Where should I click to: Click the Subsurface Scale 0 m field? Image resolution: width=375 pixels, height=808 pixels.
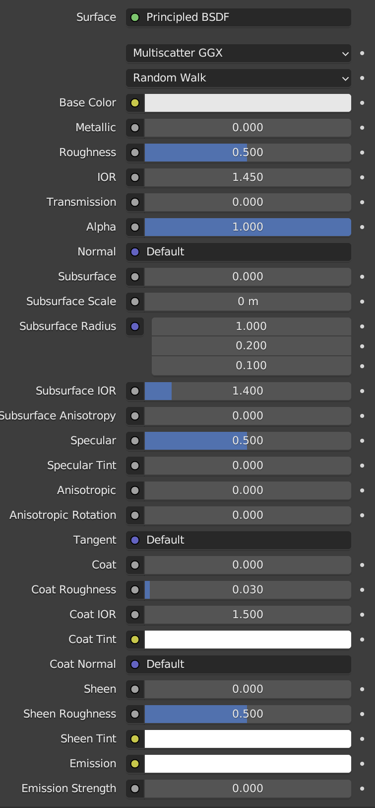248,302
